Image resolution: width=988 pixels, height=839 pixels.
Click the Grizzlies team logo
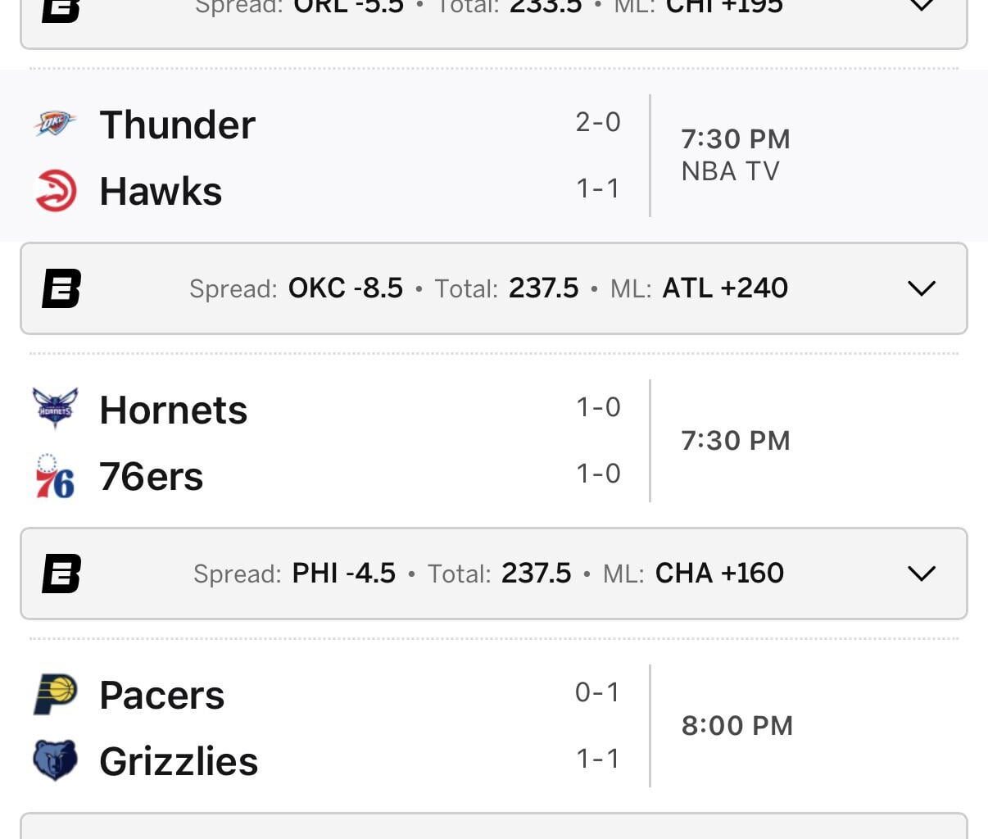click(x=54, y=760)
